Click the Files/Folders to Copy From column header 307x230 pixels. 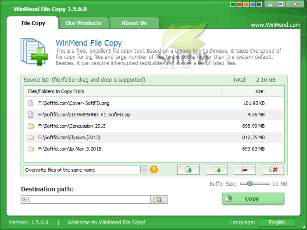point(123,91)
